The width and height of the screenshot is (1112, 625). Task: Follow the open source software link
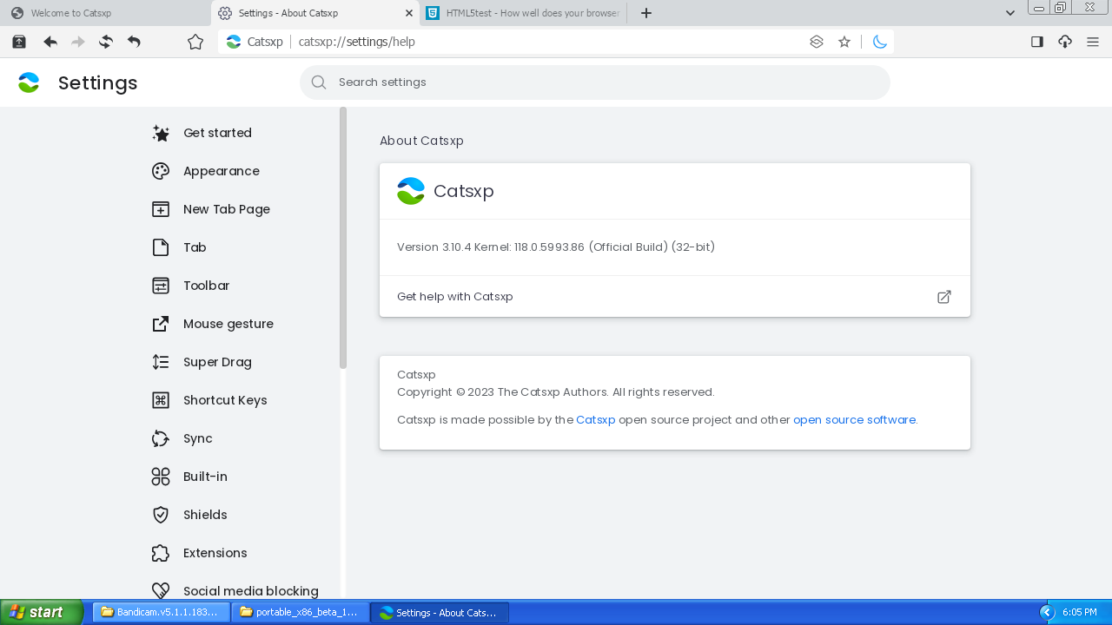pyautogui.click(x=854, y=420)
